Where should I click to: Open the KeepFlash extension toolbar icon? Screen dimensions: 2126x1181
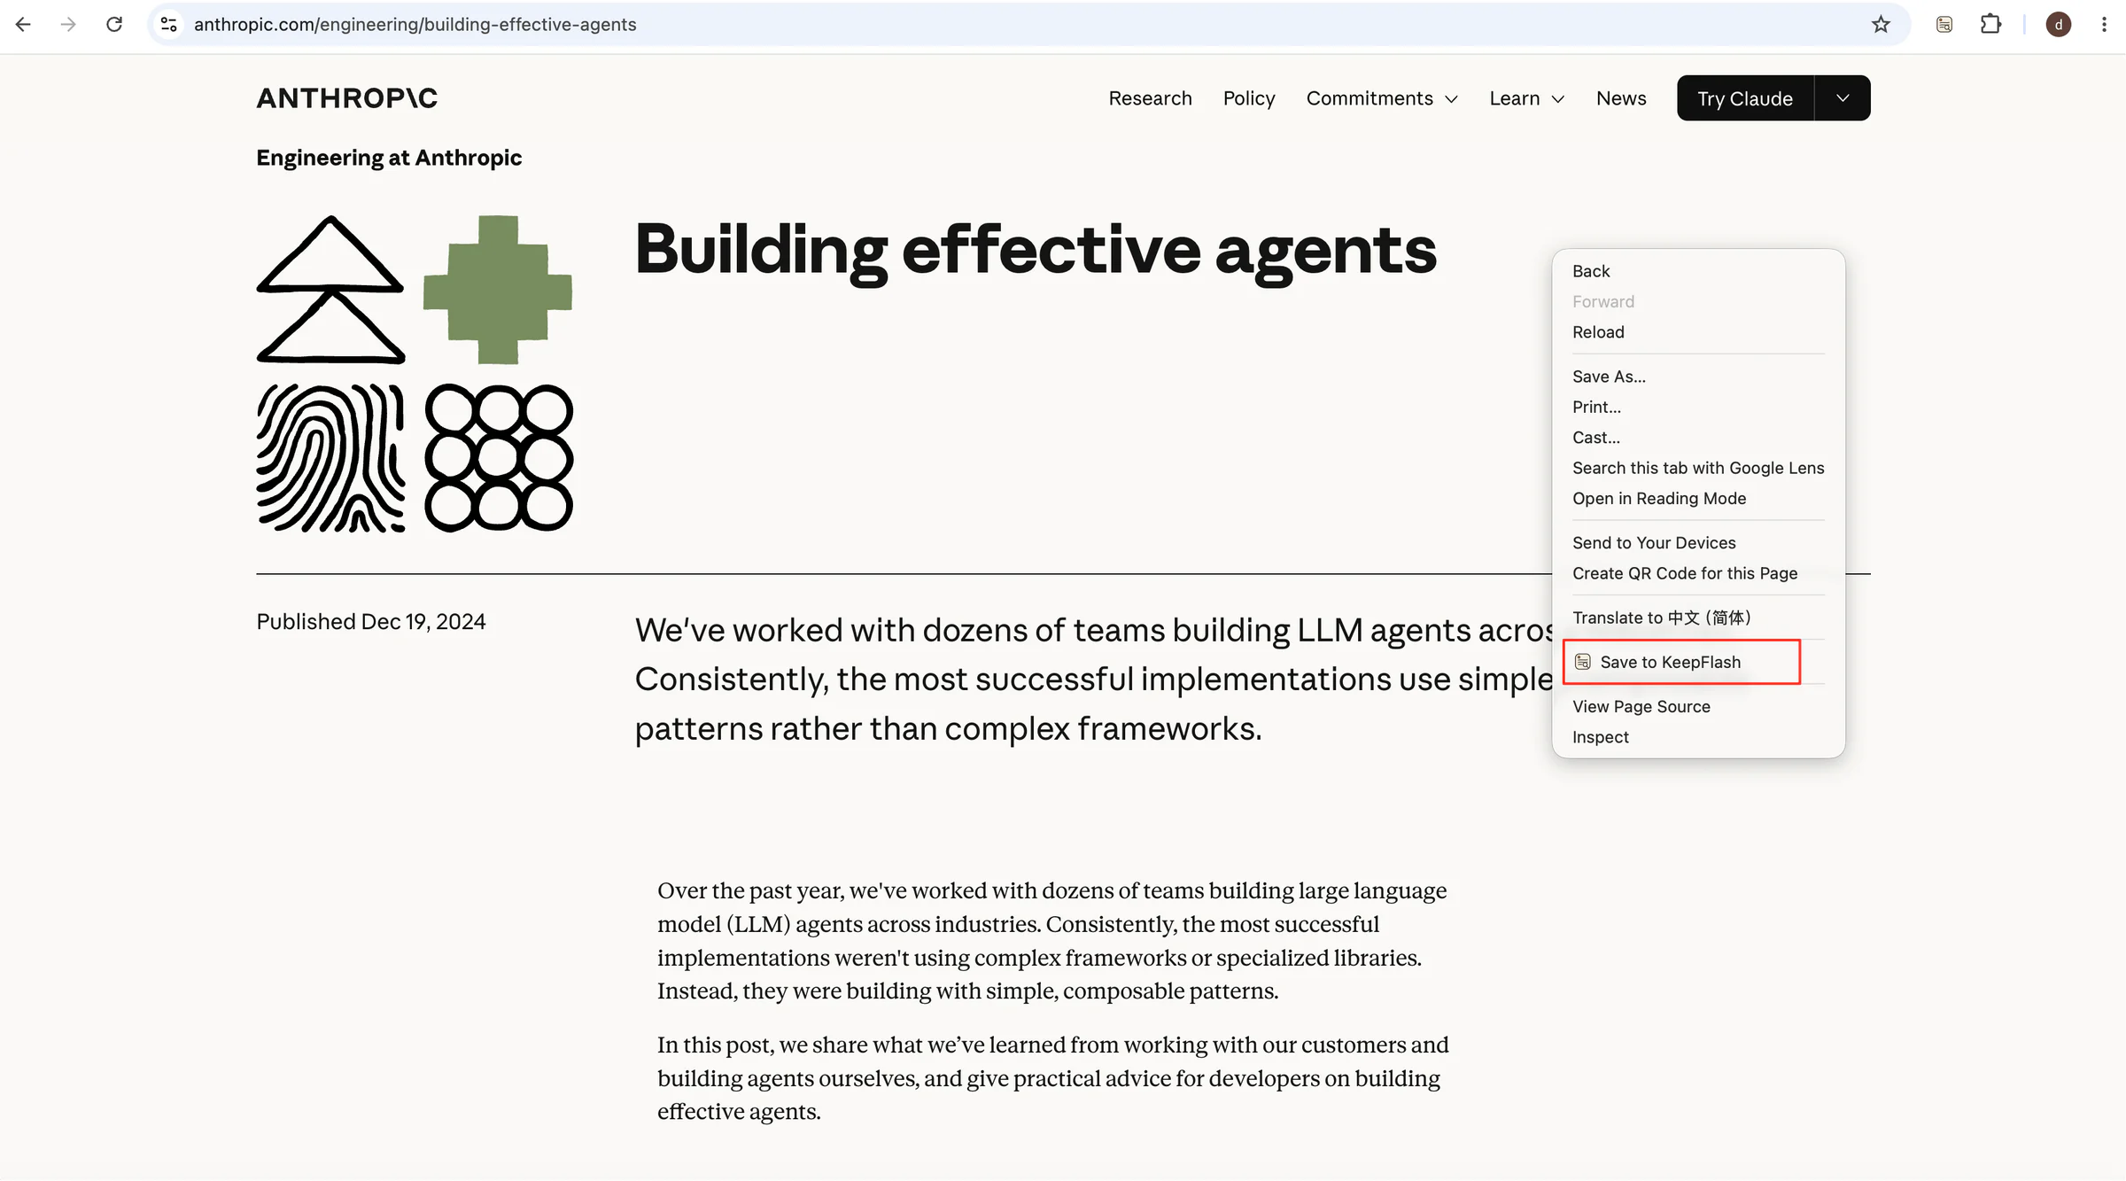pos(1944,25)
